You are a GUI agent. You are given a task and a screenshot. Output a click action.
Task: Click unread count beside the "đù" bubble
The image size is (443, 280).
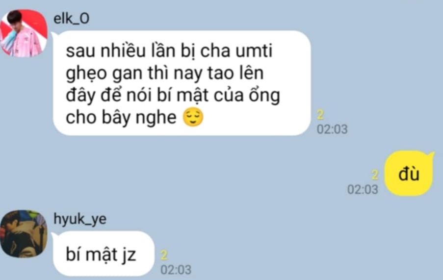pos(375,175)
